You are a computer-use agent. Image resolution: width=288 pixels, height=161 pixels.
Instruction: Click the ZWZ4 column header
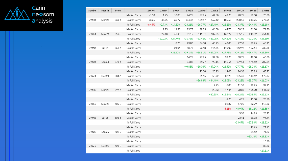click(x=189, y=11)
